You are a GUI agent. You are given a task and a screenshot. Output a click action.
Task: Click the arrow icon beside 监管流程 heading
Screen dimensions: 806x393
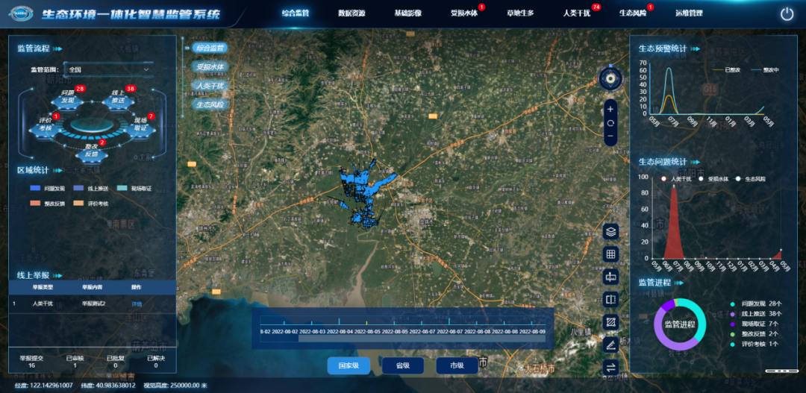click(x=57, y=49)
